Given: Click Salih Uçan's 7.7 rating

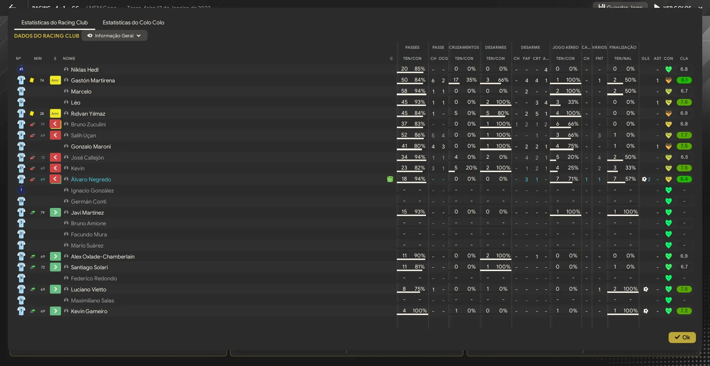Looking at the screenshot, I should [684, 135].
